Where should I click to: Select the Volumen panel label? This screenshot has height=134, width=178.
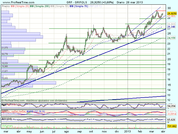click(x=7, y=126)
